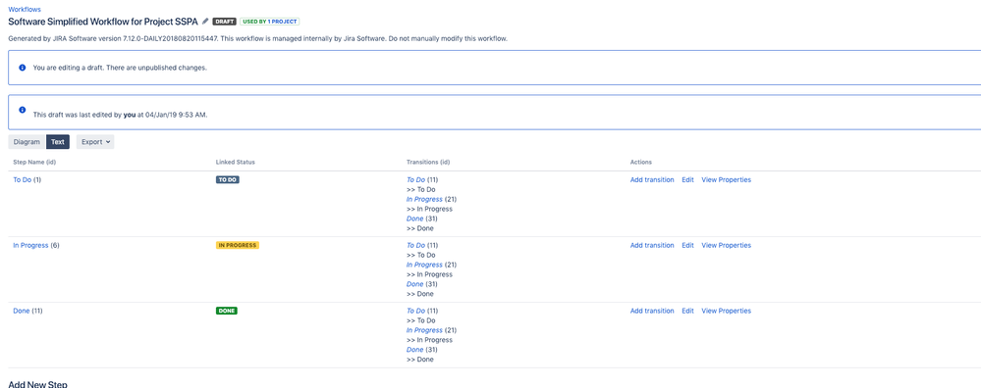Open Done (31) transition in Done row

414,350
